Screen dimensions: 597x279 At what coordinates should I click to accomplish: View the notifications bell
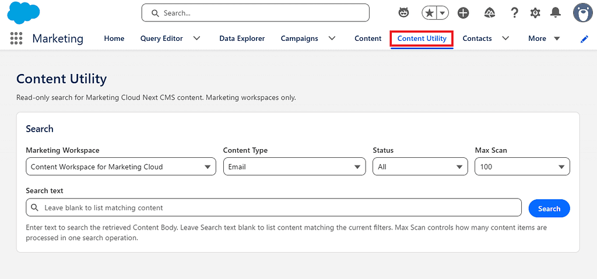coord(556,13)
